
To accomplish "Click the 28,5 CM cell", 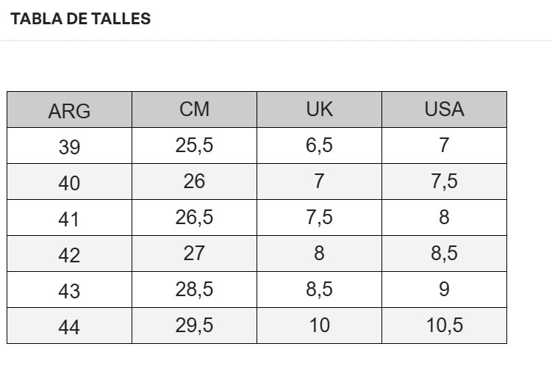I will 194,290.
